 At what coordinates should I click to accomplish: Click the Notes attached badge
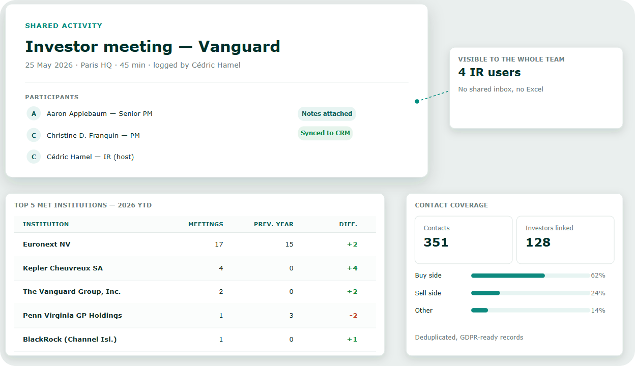tap(327, 114)
